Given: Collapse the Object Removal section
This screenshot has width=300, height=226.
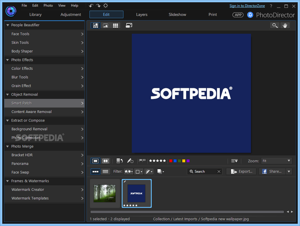Looking at the screenshot, I should (x=8, y=95).
